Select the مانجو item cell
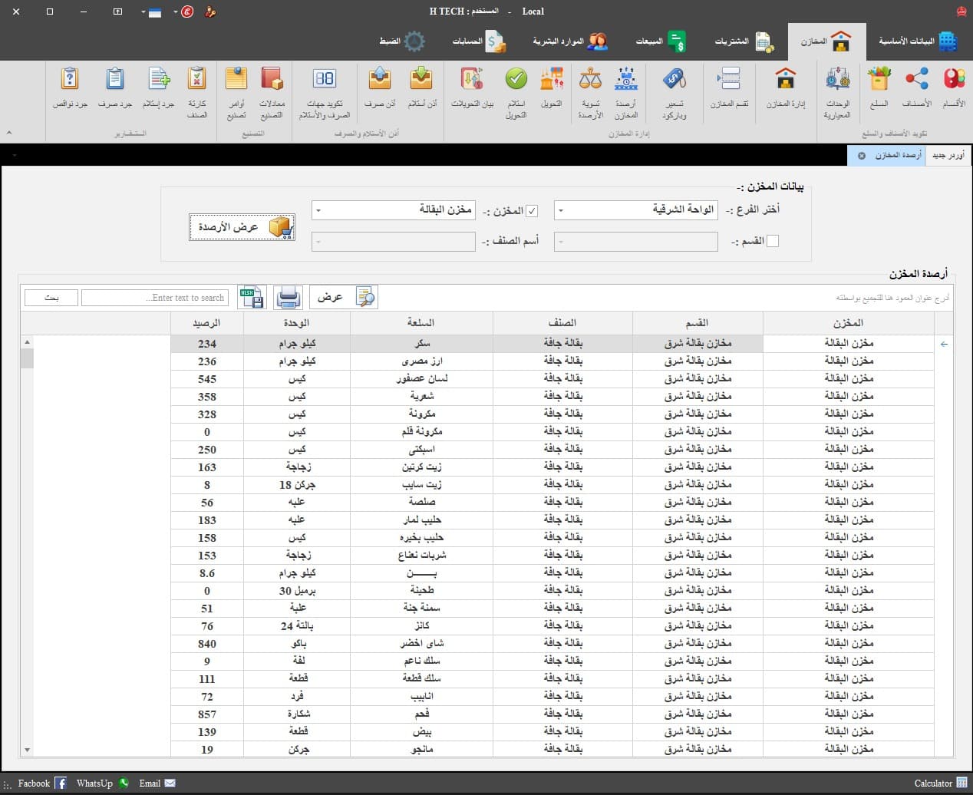 point(421,750)
